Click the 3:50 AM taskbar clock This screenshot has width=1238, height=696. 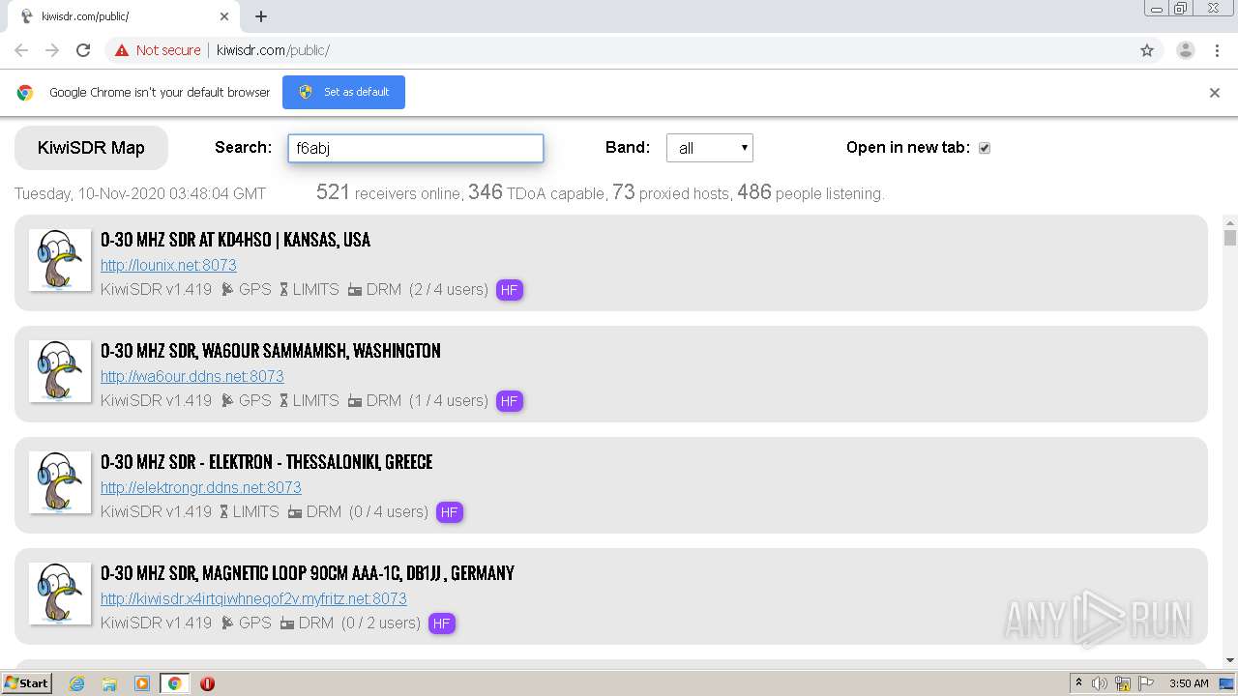click(x=1189, y=683)
